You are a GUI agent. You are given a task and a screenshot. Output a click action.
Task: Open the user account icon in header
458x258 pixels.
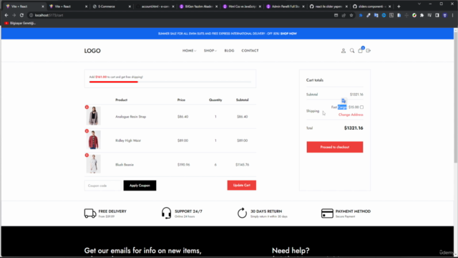click(343, 51)
